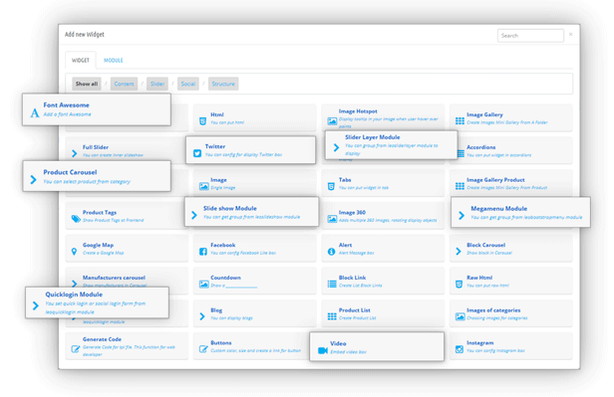
Task: Switch to the MODULE tab
Action: pyautogui.click(x=114, y=60)
